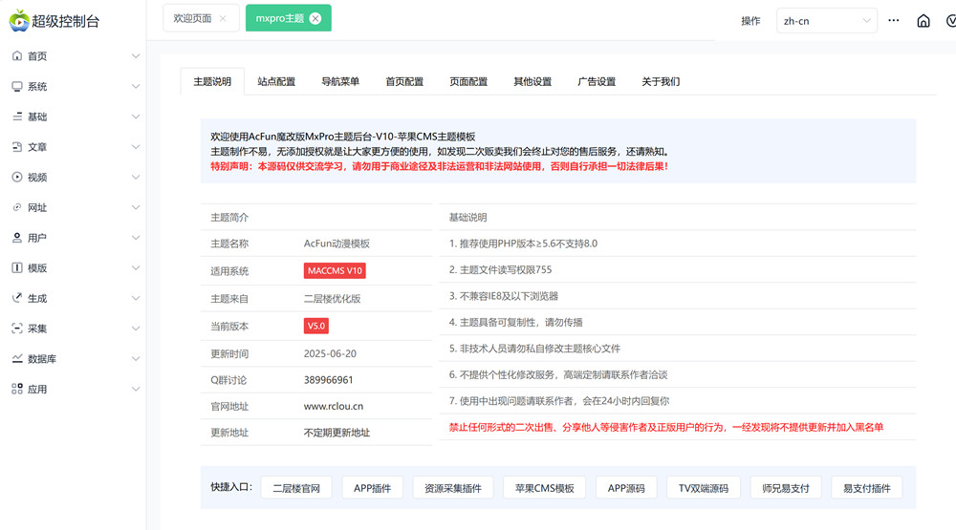Click the 易支付插件 shortcut button
The width and height of the screenshot is (956, 530).
867,488
